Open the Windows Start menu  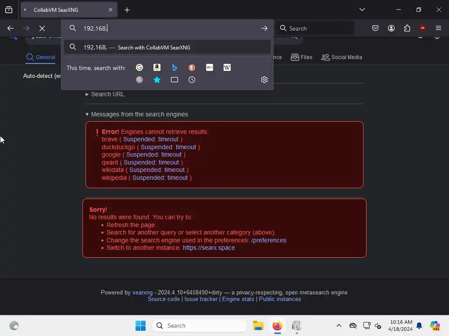click(x=140, y=325)
